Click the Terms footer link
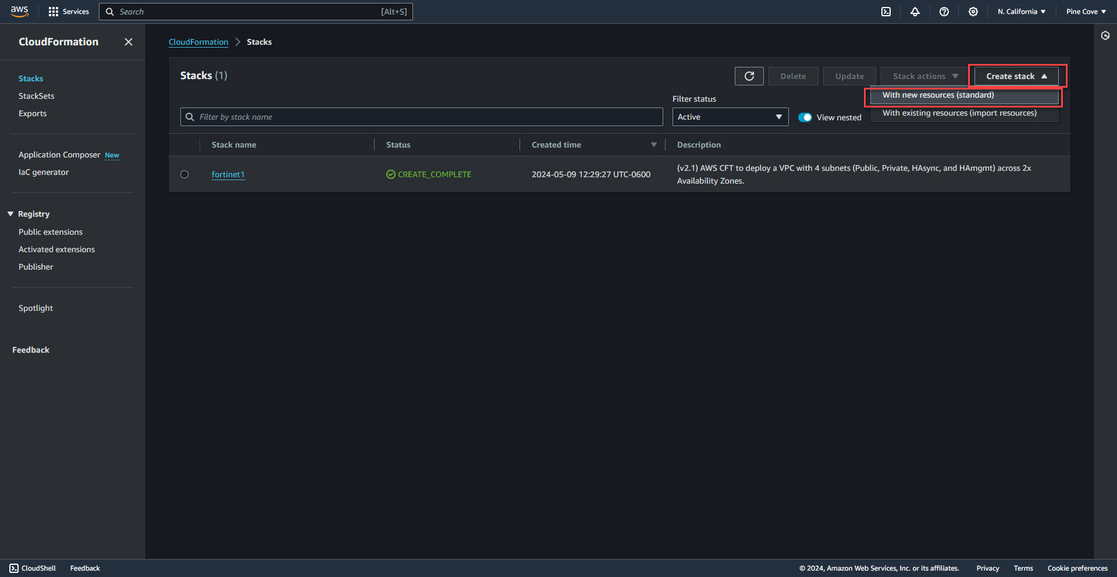The width and height of the screenshot is (1117, 577). 1023,568
